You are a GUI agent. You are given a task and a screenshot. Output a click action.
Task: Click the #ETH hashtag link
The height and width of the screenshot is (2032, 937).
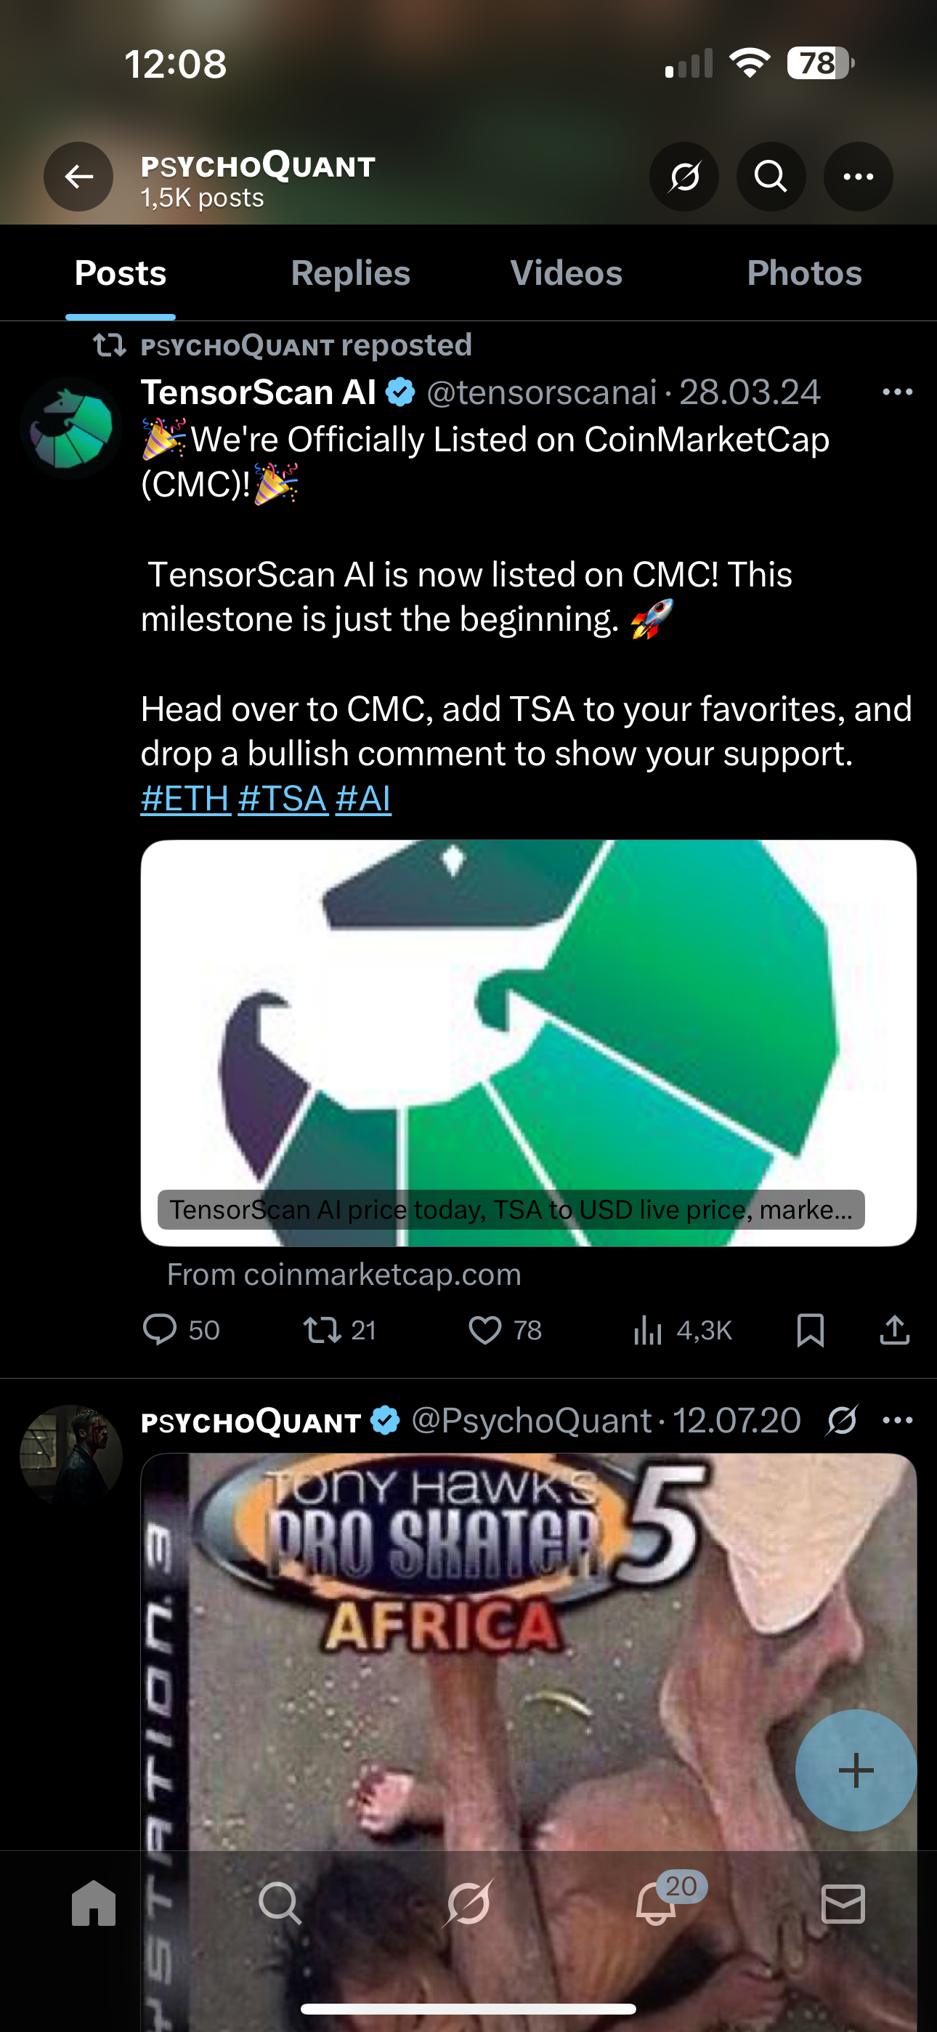185,798
